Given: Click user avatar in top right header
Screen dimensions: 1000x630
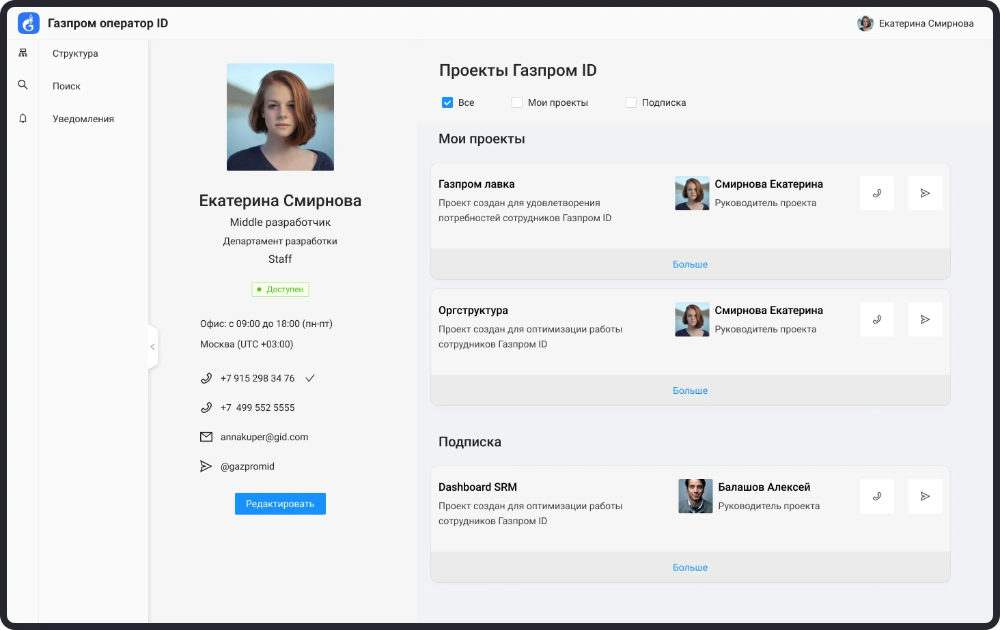Looking at the screenshot, I should coord(865,23).
